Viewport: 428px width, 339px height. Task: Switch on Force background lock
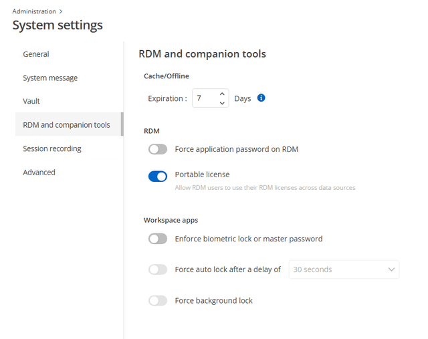click(158, 301)
